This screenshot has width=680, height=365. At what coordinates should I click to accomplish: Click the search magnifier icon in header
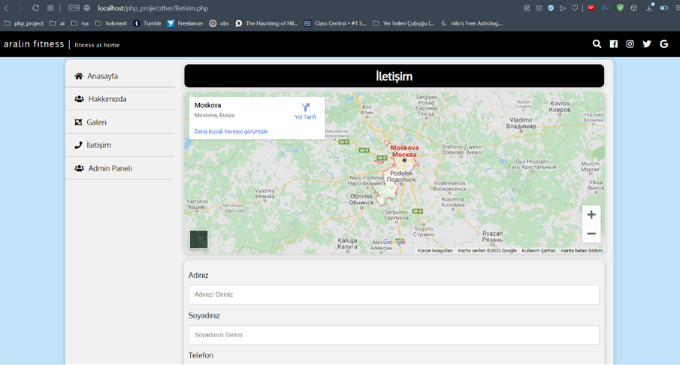597,44
